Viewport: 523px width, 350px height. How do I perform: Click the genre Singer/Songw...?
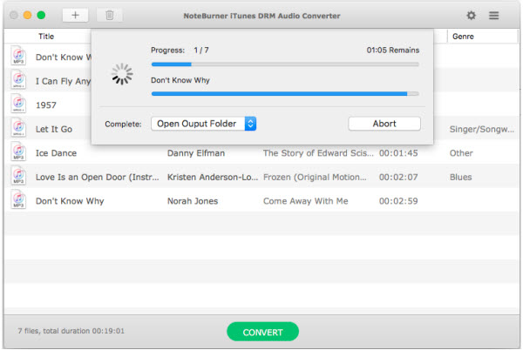pyautogui.click(x=482, y=129)
